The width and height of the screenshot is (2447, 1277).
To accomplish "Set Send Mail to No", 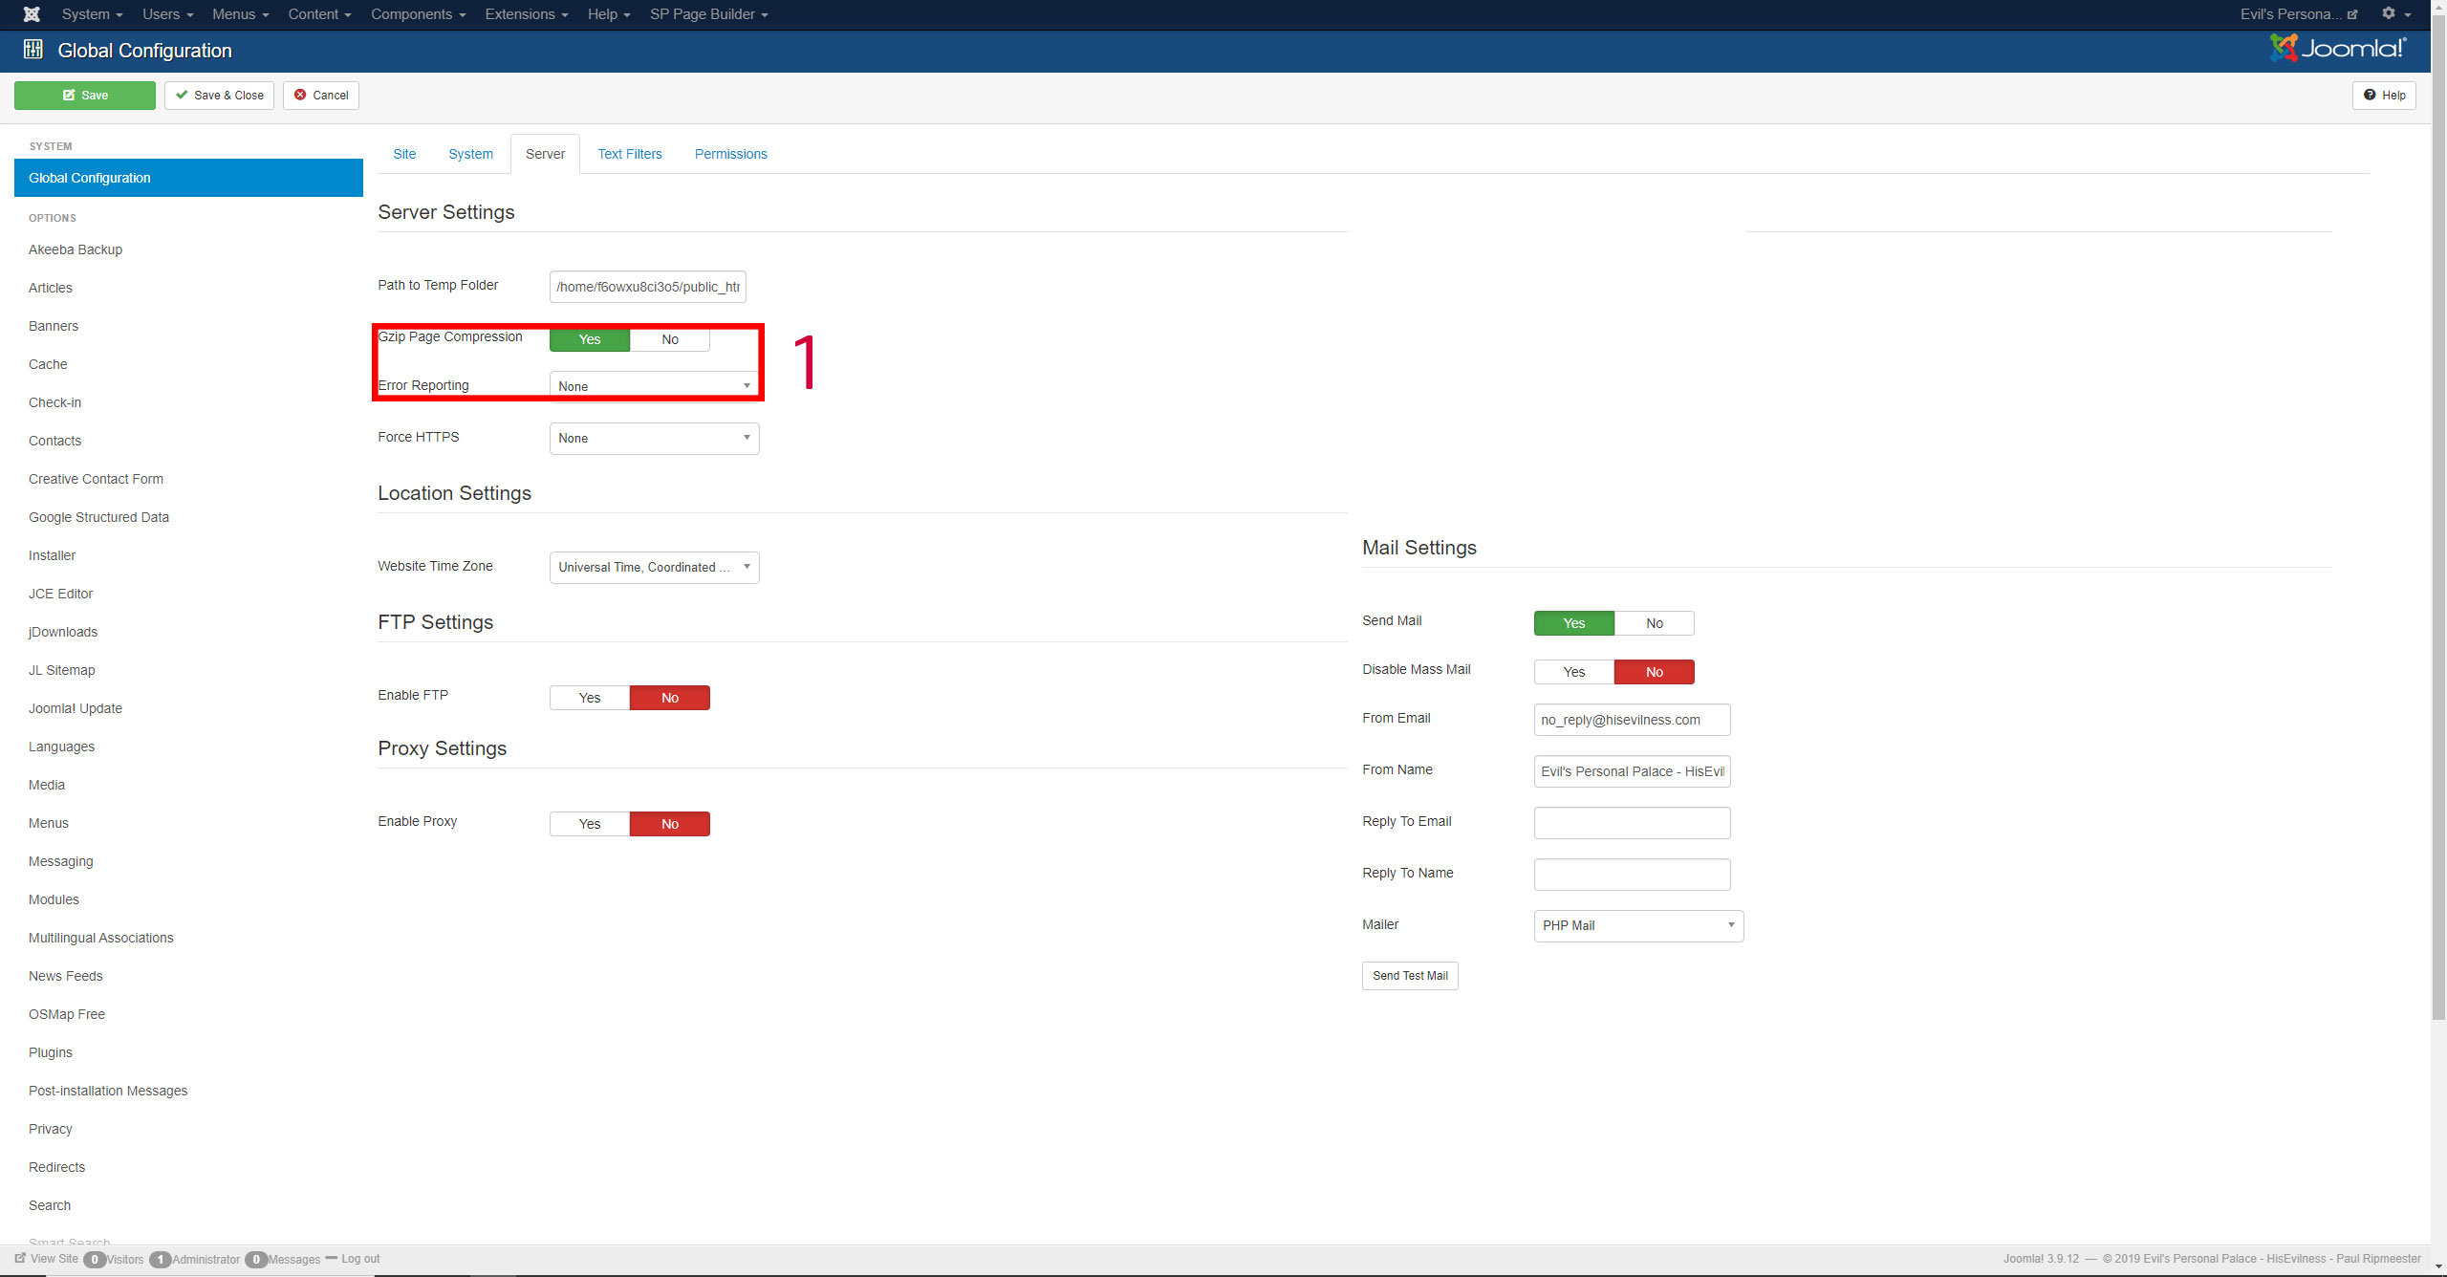I will tap(1655, 623).
